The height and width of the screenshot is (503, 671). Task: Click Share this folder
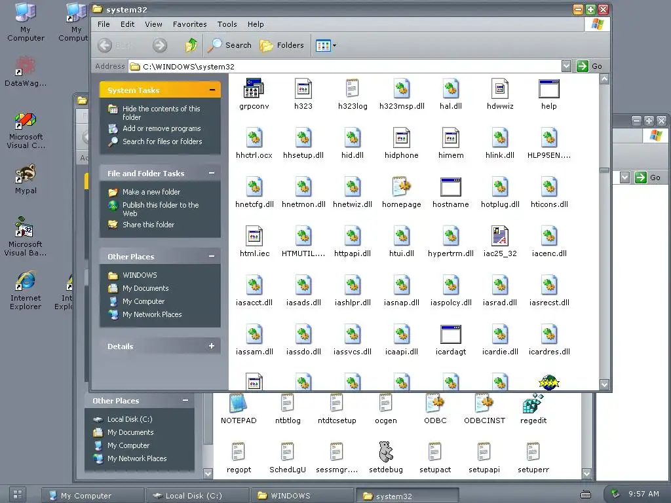click(149, 225)
